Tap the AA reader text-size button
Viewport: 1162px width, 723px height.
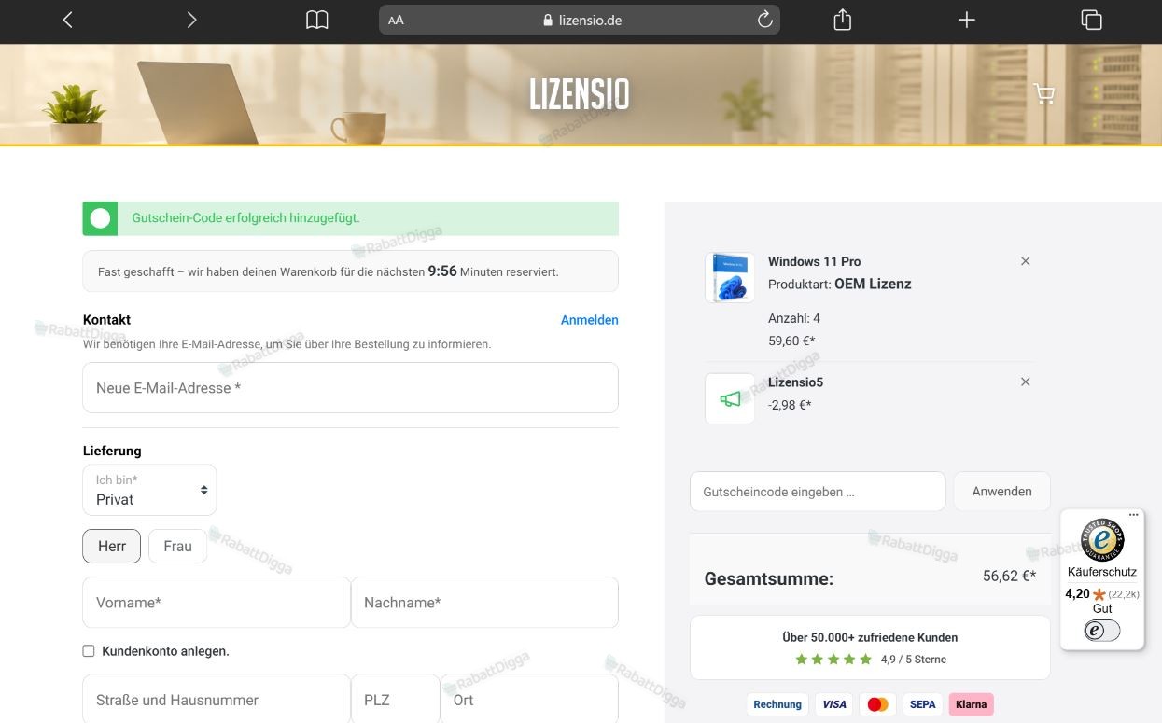[396, 20]
